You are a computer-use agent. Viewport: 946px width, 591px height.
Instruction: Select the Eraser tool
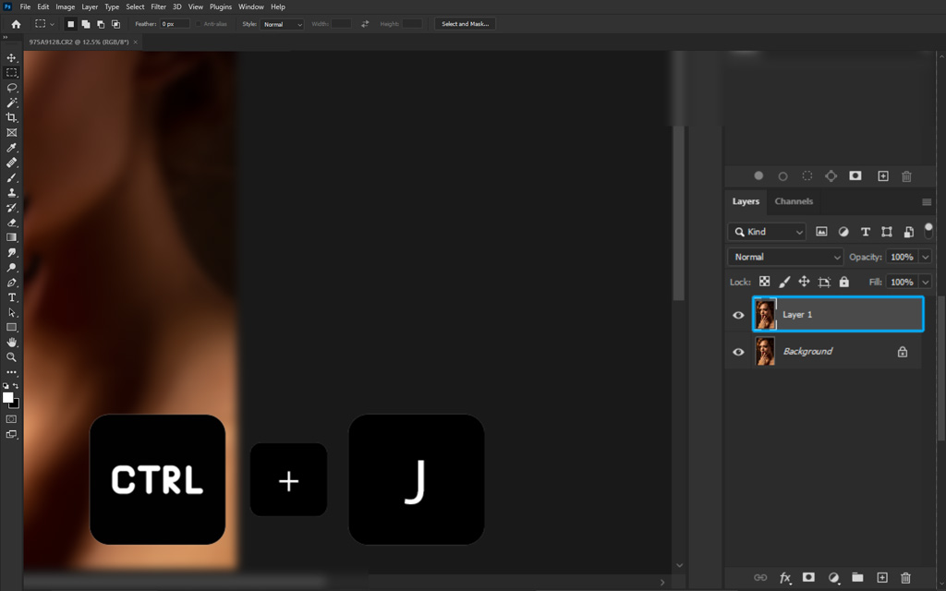(11, 223)
